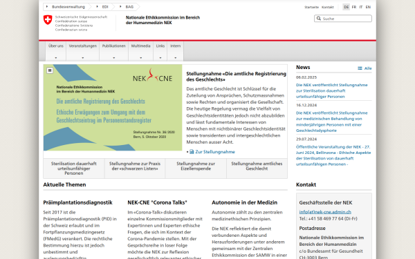Open the EDI breadcrumb link
Viewport: 415px width, 259px height.
105,7
